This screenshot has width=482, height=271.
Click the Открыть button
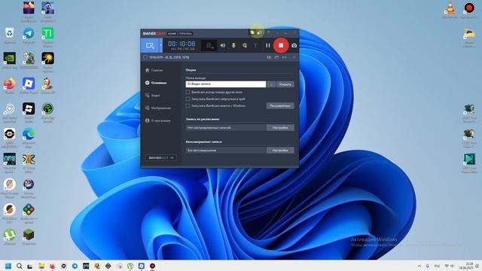(285, 84)
